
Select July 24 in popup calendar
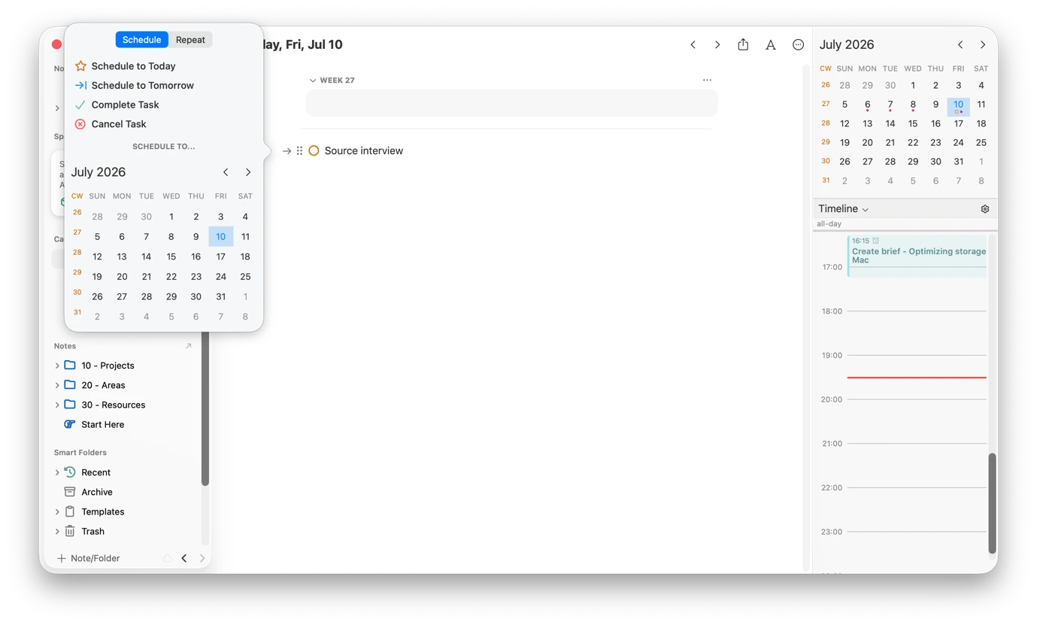point(220,277)
